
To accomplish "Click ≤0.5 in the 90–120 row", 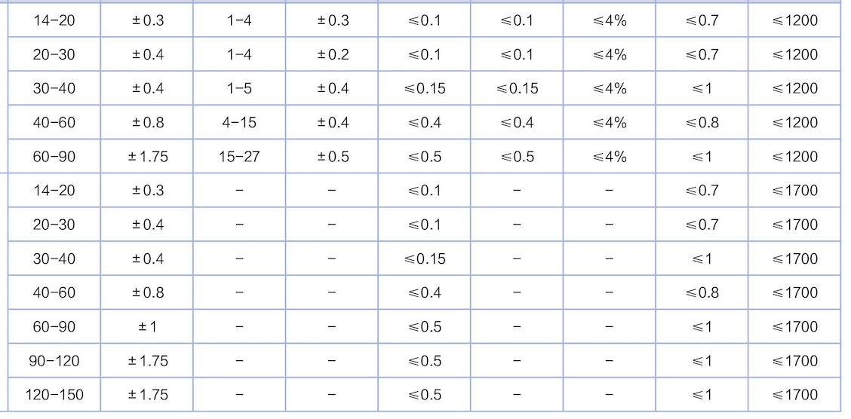I will pyautogui.click(x=425, y=361).
